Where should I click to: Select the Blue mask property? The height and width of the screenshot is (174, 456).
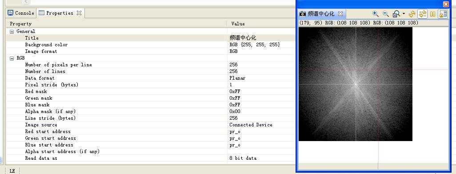[37, 105]
